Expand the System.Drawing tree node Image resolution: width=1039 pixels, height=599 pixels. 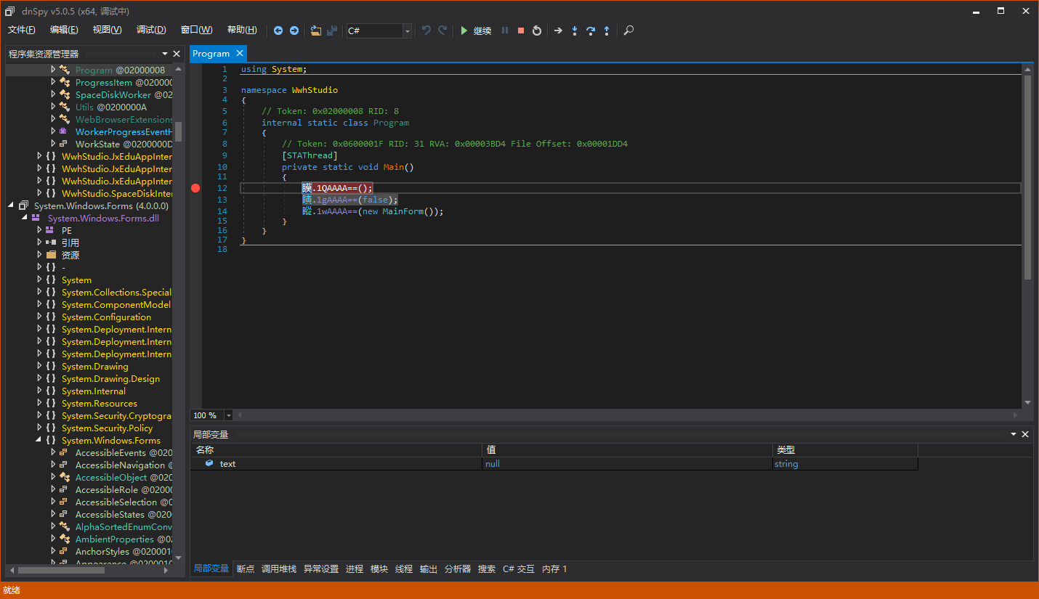click(x=40, y=366)
